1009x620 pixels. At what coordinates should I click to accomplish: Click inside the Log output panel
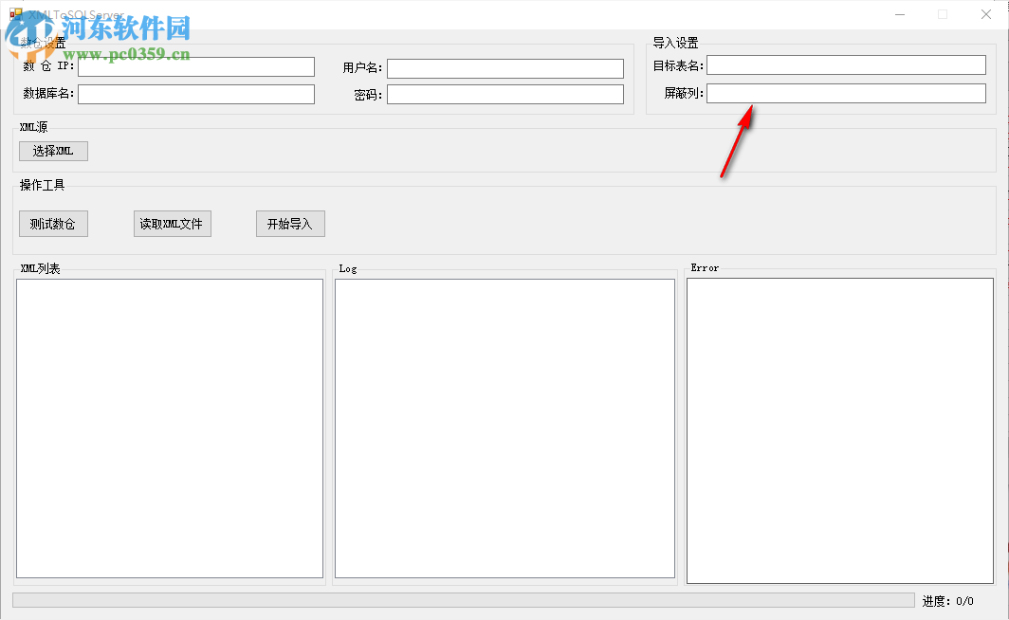504,427
